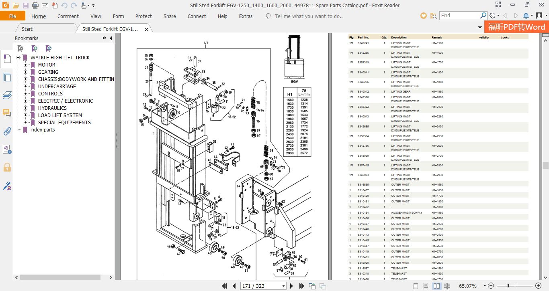Viewport: 549px width, 291px height.
Task: Open the Attachments paperclip sidebar icon
Action: [x=7, y=131]
